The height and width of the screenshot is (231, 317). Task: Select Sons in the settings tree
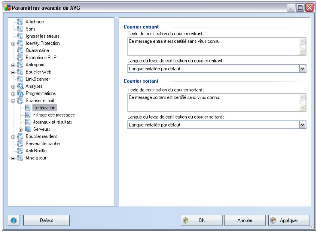[30, 29]
